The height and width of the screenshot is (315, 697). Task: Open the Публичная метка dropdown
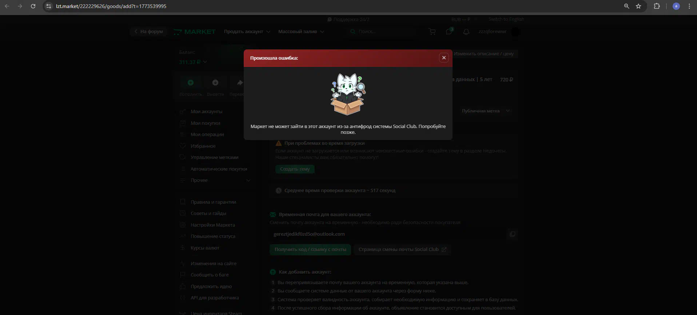click(x=485, y=111)
